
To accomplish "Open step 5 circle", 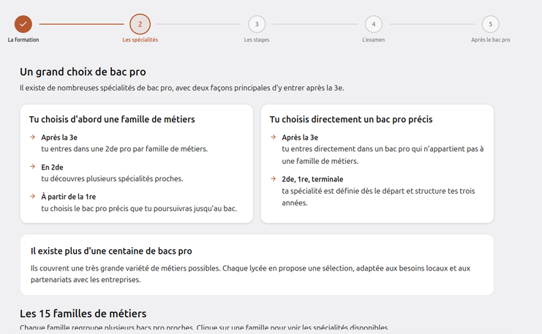I will click(x=491, y=24).
